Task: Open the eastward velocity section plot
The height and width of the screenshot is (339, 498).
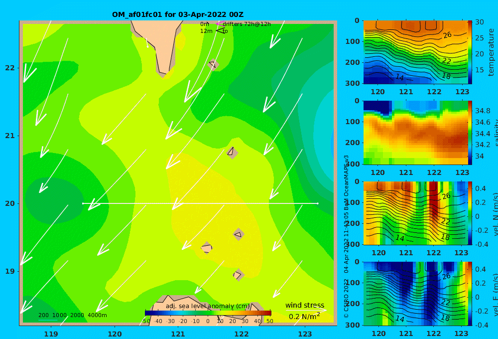Action: [415, 294]
